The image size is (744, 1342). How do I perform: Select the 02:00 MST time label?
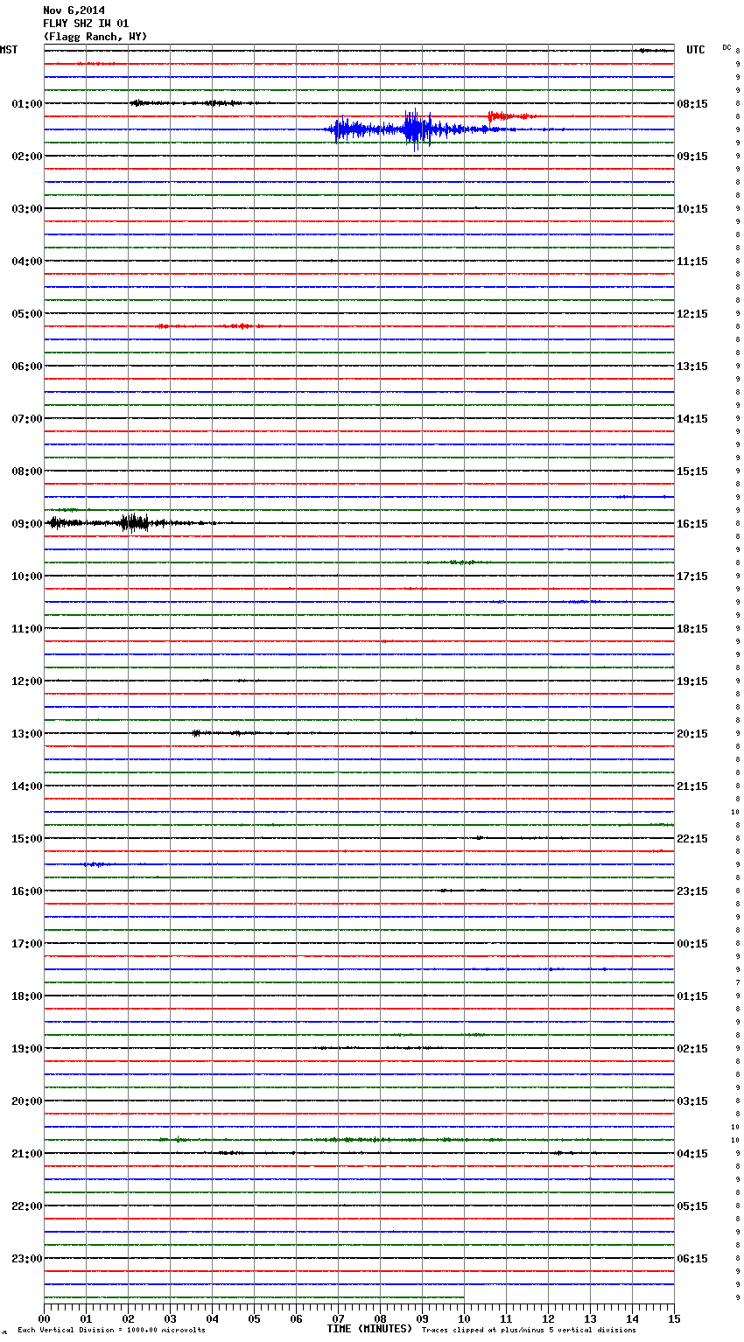tap(27, 157)
